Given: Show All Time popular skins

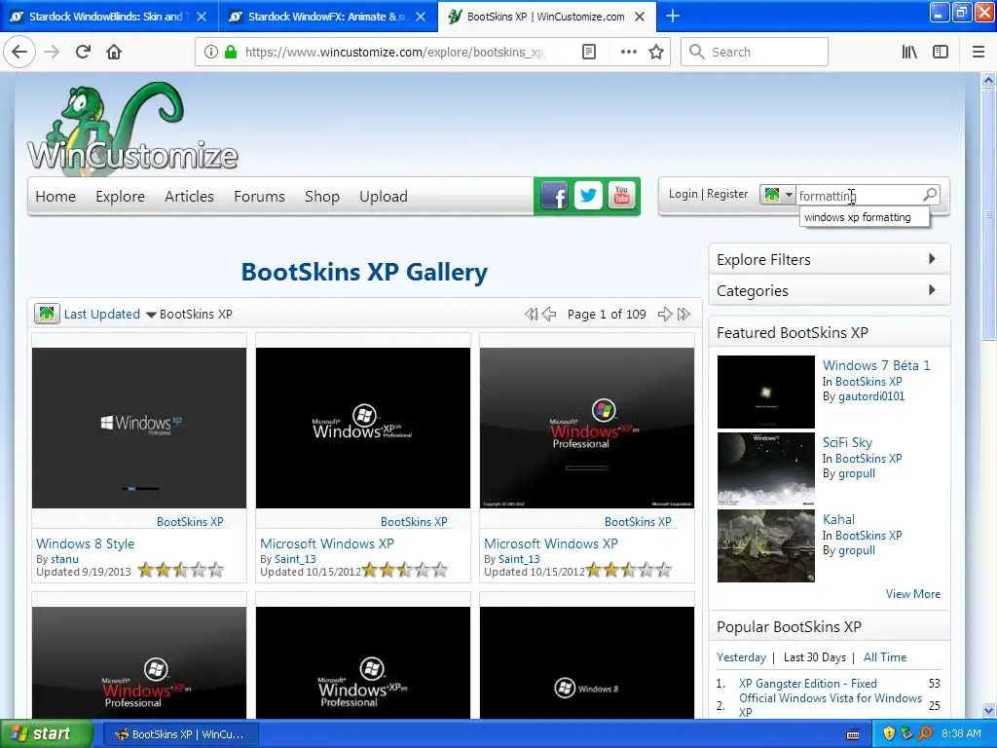Looking at the screenshot, I should [884, 657].
